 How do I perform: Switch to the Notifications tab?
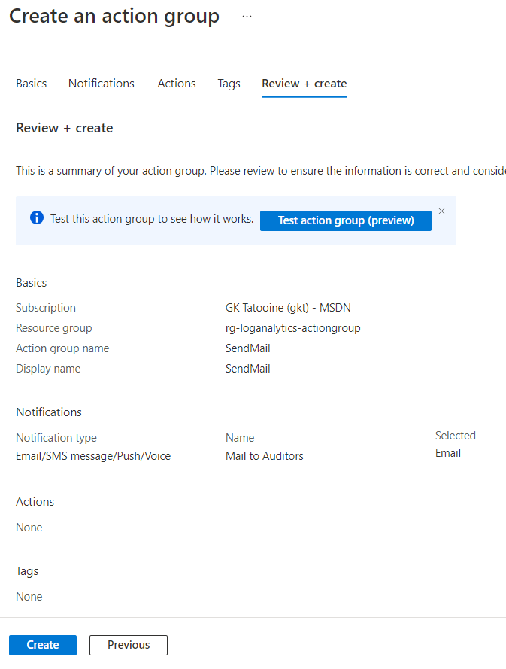(x=101, y=84)
